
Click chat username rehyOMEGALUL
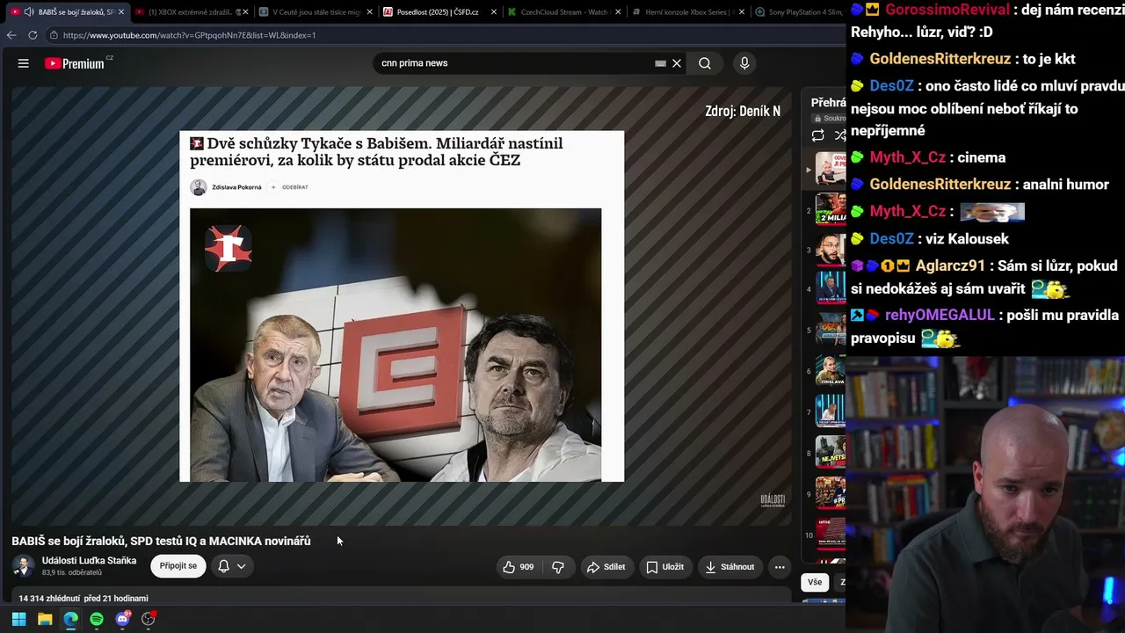click(940, 315)
